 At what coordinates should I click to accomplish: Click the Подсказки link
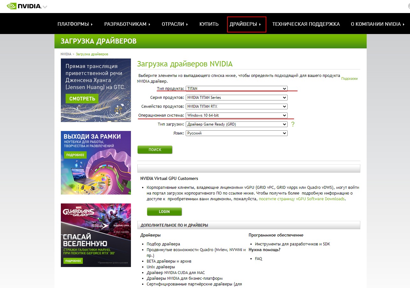tap(349, 79)
